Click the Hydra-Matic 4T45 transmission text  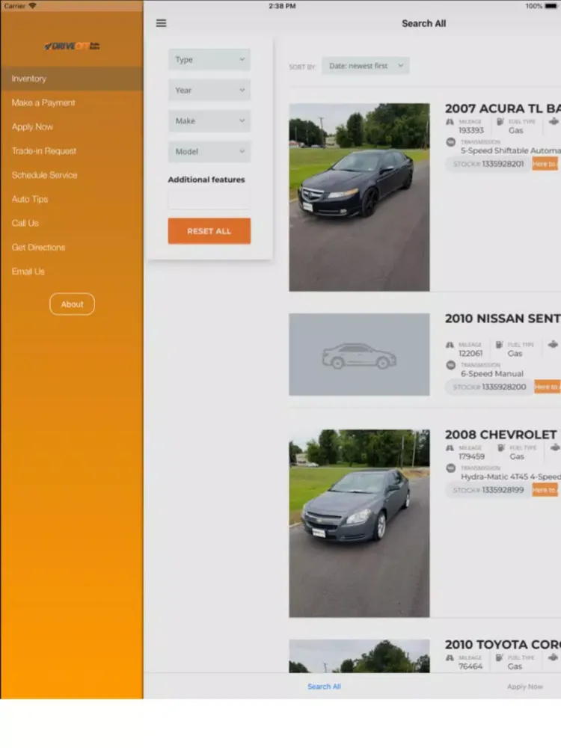[510, 476]
